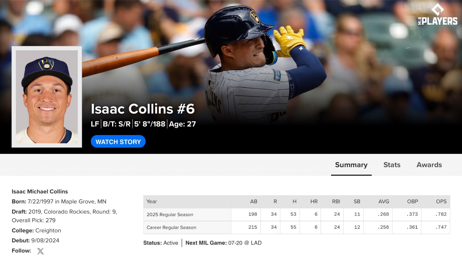Go to the Awards tab

(429, 165)
